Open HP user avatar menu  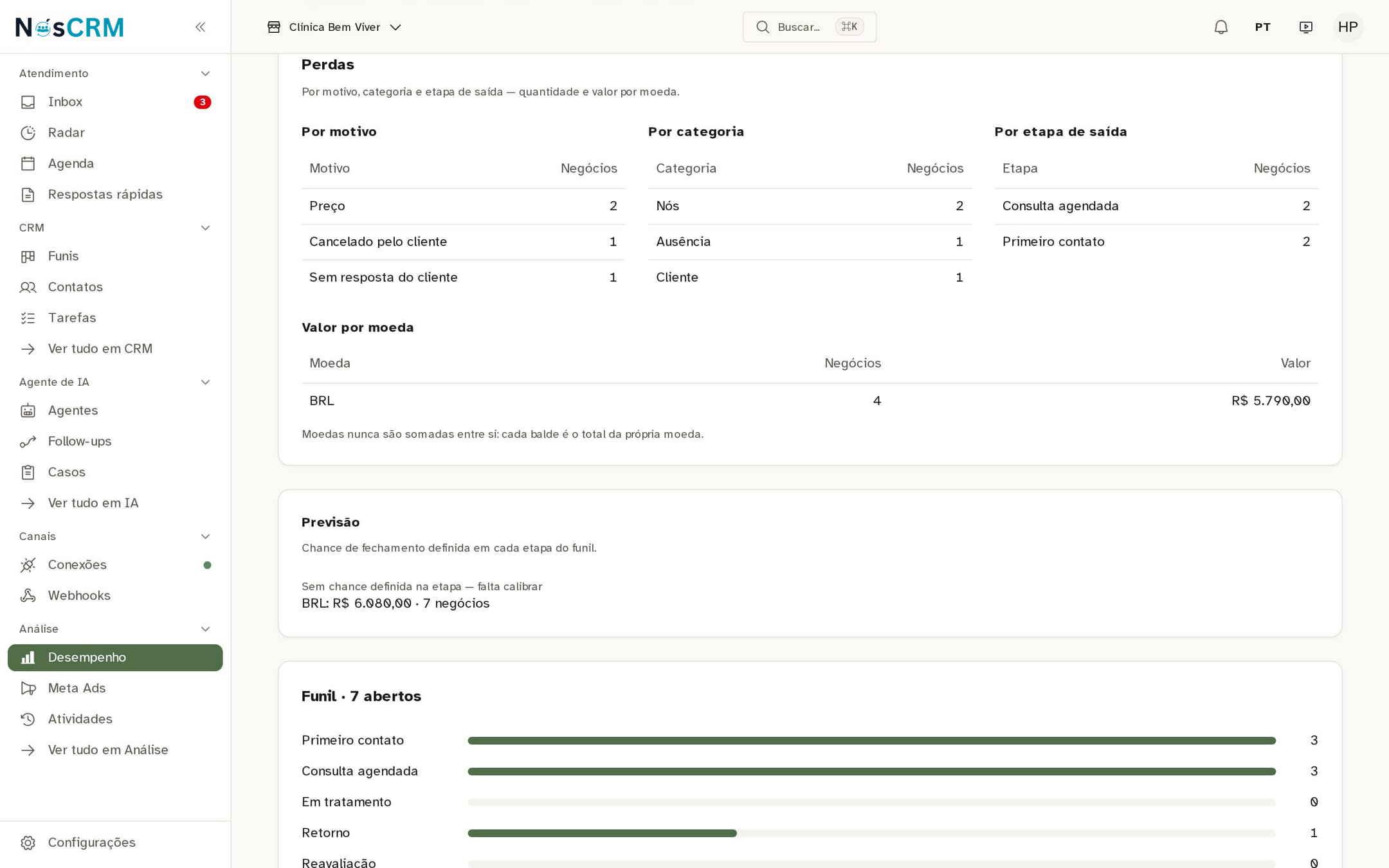point(1348,27)
